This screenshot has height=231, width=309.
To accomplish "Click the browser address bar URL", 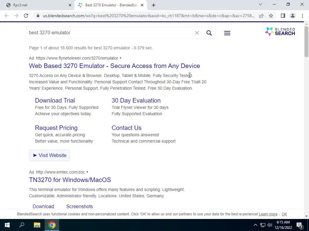I will point(148,16).
